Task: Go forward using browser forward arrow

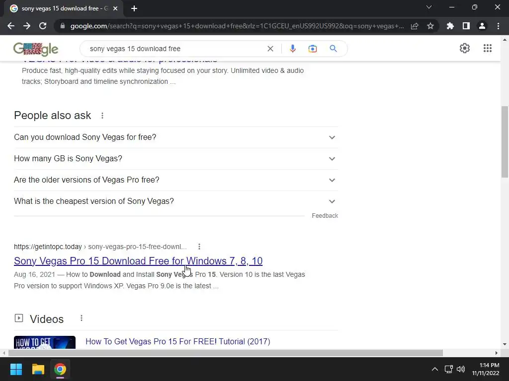Action: pyautogui.click(x=27, y=26)
